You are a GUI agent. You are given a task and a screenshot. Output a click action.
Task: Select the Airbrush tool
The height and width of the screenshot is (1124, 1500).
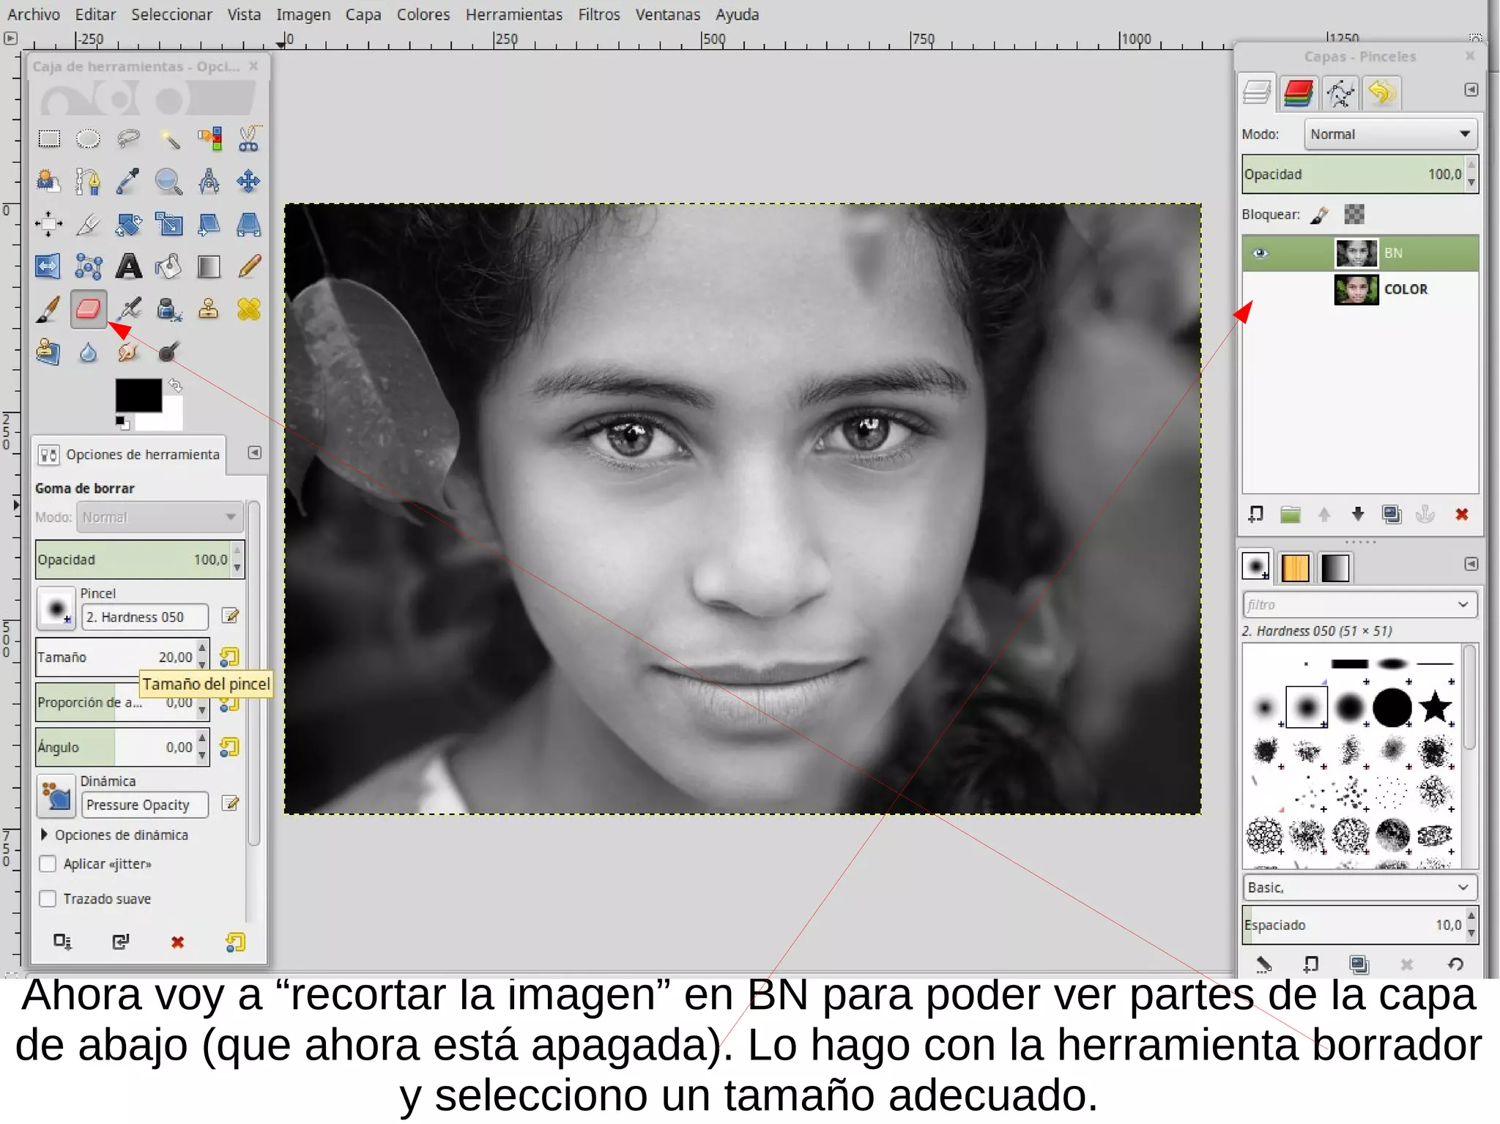pyautogui.click(x=129, y=309)
